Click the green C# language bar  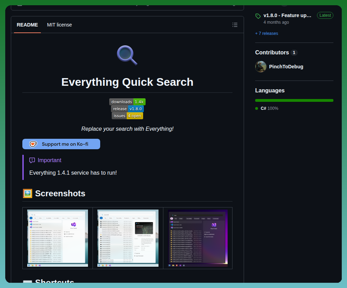point(294,100)
